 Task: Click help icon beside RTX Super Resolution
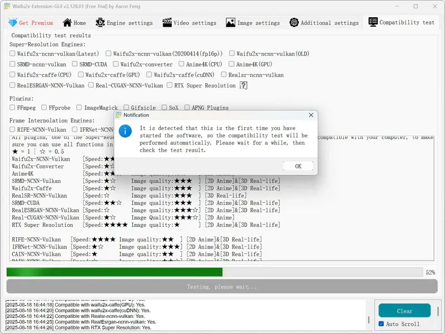(x=243, y=86)
